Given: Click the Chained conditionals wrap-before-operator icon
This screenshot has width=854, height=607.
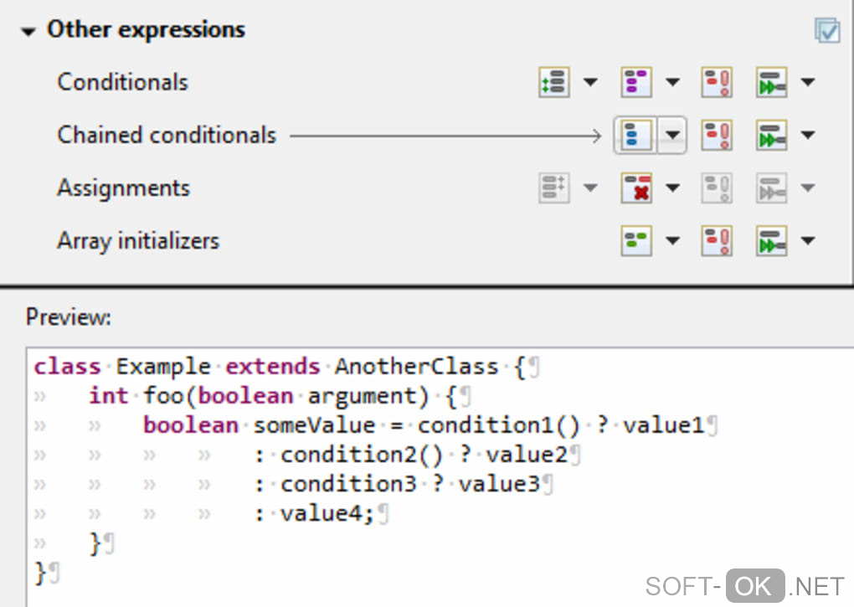Looking at the screenshot, I should [x=771, y=135].
